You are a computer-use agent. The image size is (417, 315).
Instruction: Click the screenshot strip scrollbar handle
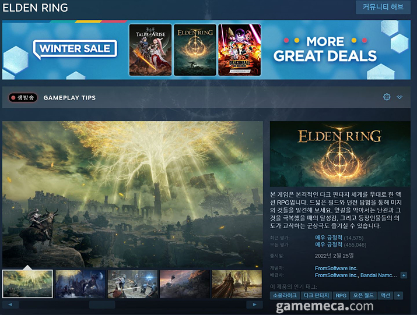(x=102, y=305)
